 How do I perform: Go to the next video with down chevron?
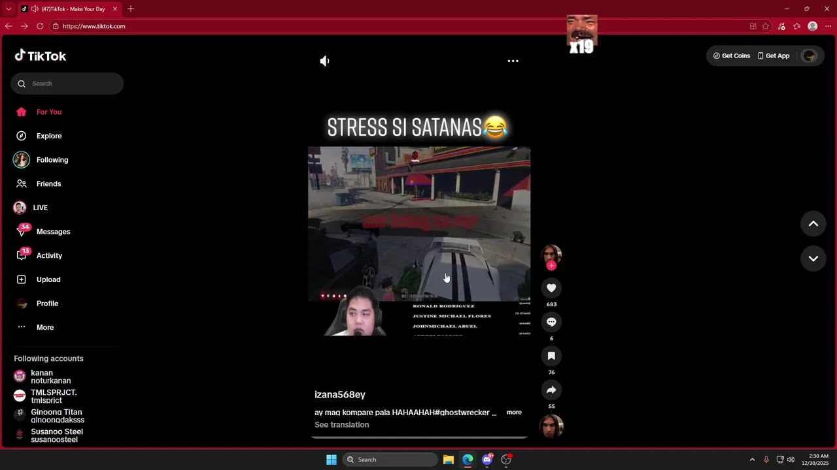(813, 258)
